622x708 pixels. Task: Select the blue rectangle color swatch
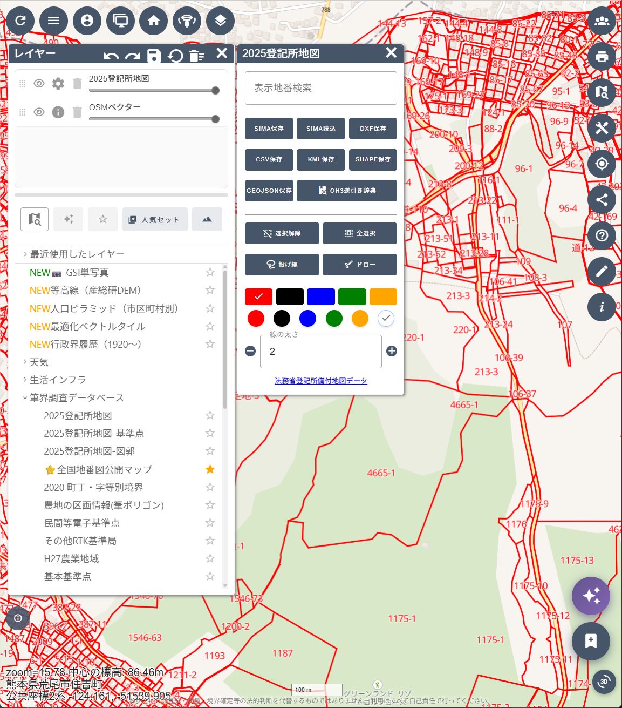[x=320, y=296]
